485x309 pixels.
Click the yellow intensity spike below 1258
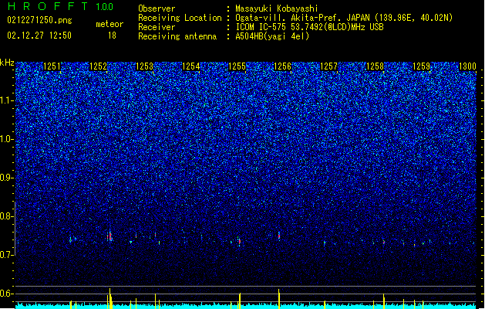pos(384,301)
